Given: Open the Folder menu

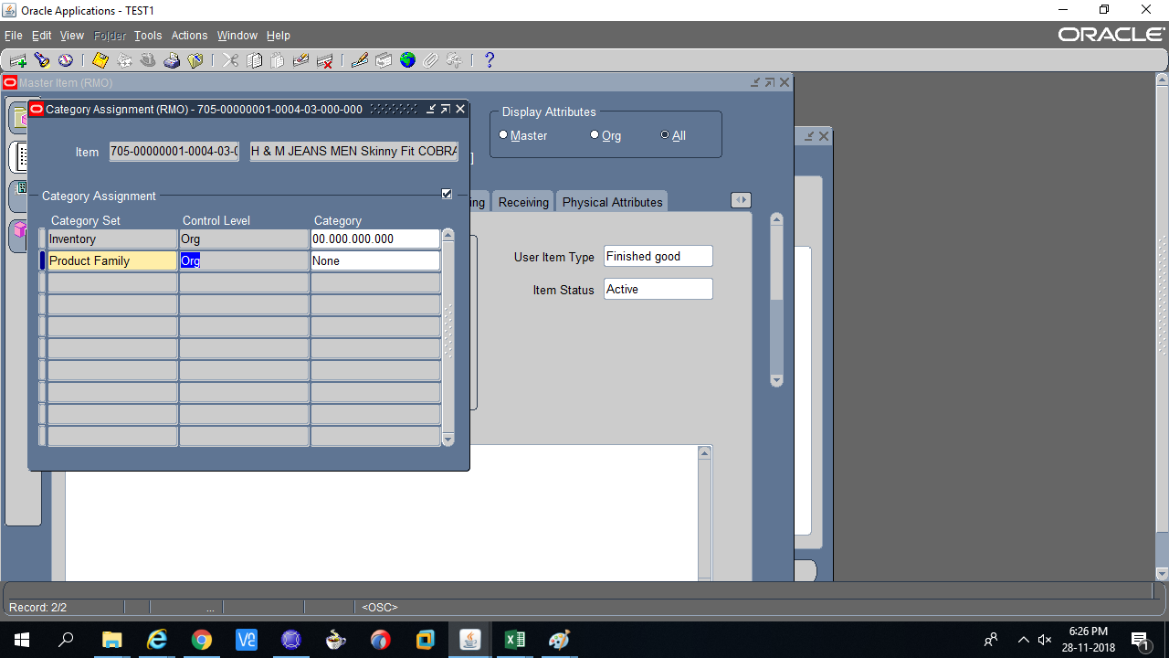Looking at the screenshot, I should coord(109,35).
